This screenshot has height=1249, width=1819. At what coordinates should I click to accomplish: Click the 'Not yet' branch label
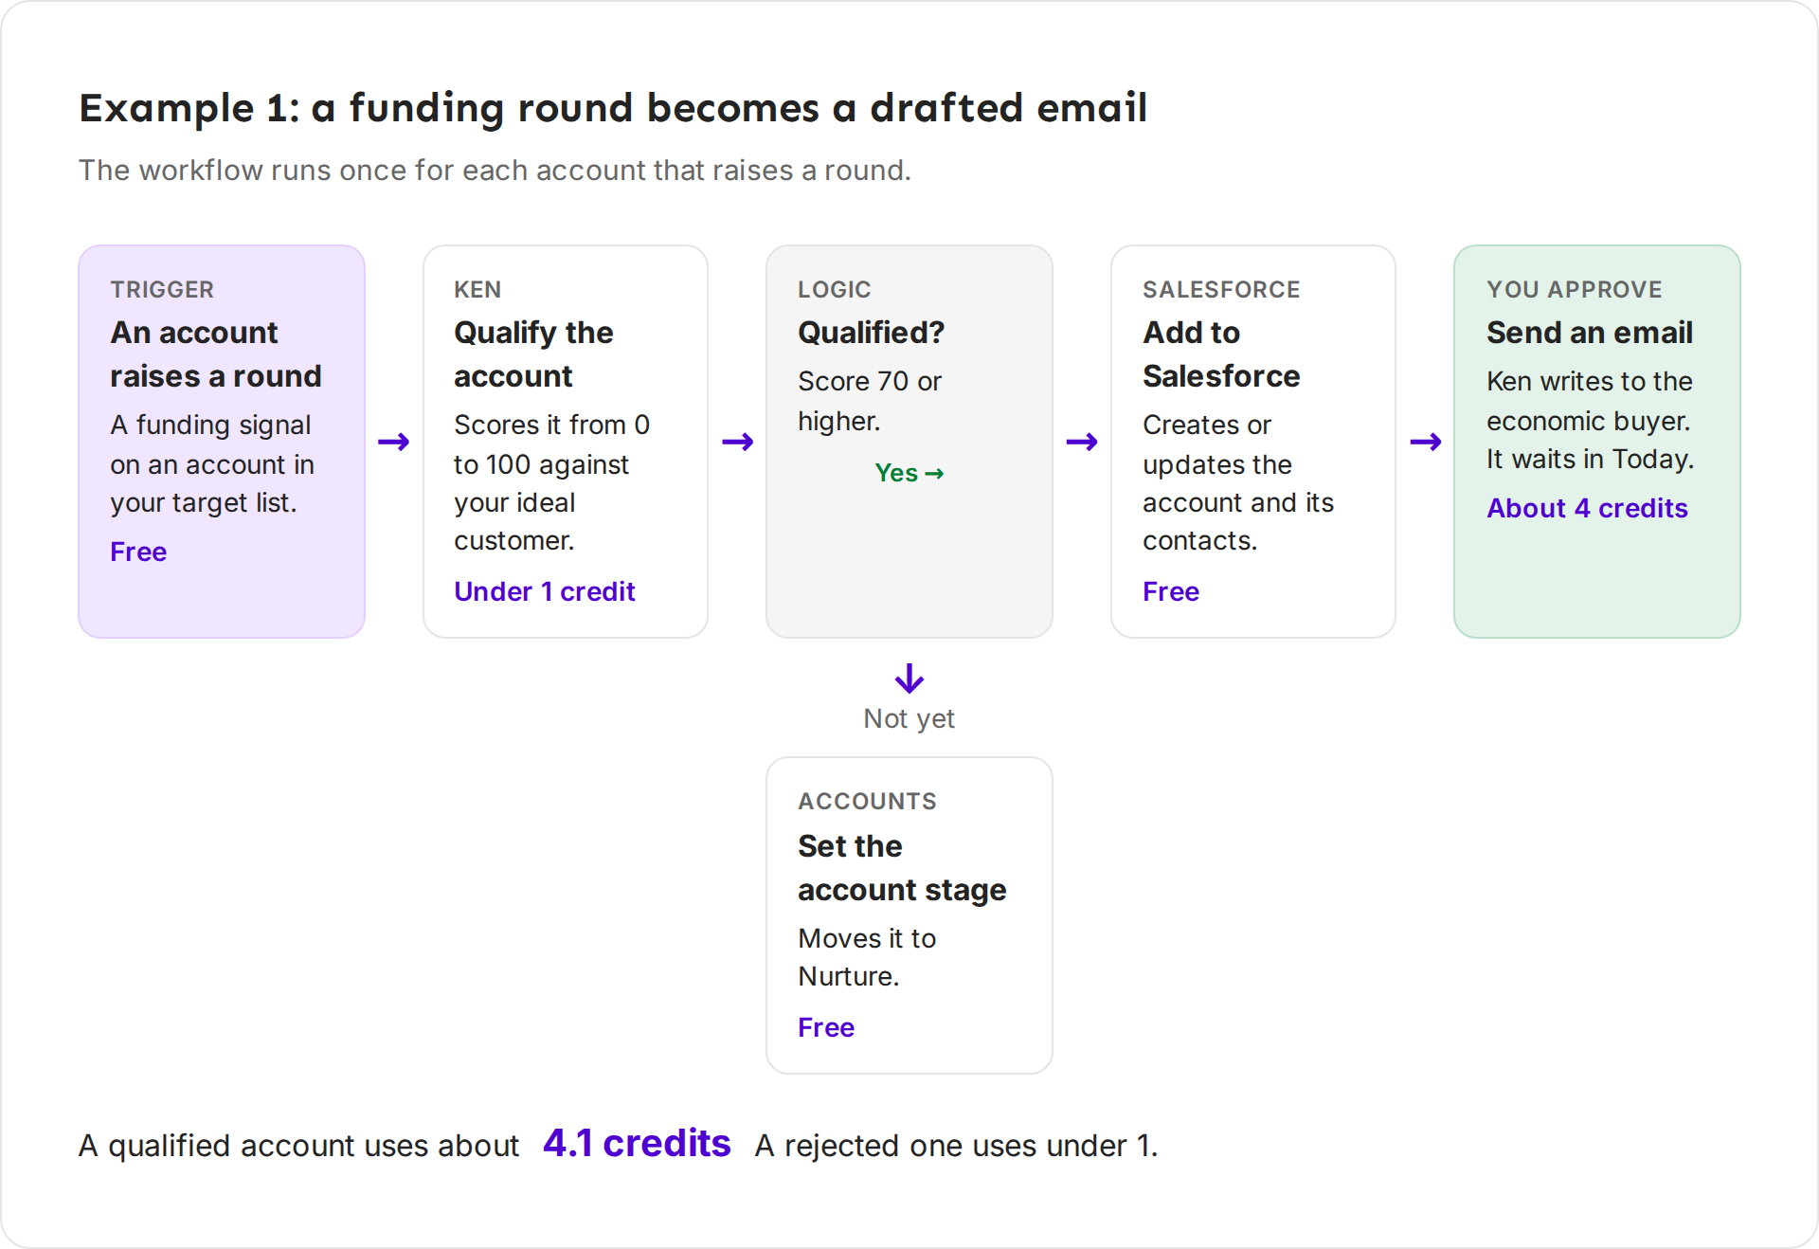(x=909, y=718)
